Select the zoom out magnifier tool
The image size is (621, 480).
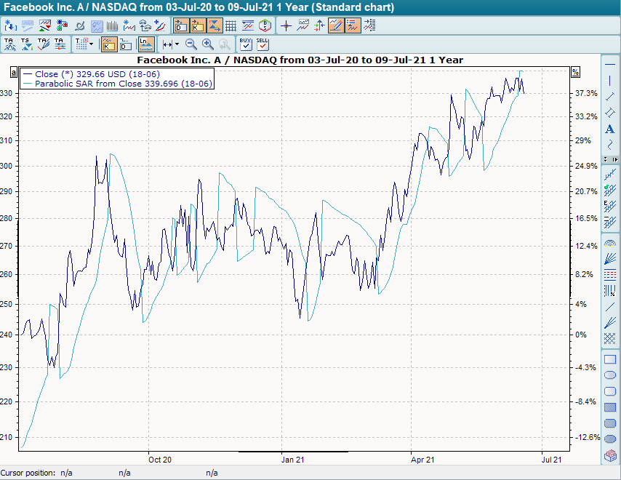click(x=189, y=44)
